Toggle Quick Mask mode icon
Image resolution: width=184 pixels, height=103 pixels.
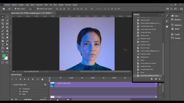[3, 63]
